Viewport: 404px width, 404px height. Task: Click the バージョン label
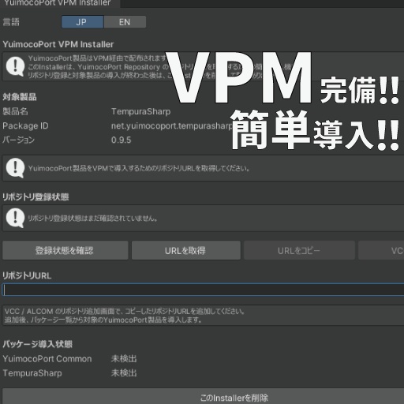[x=18, y=140]
